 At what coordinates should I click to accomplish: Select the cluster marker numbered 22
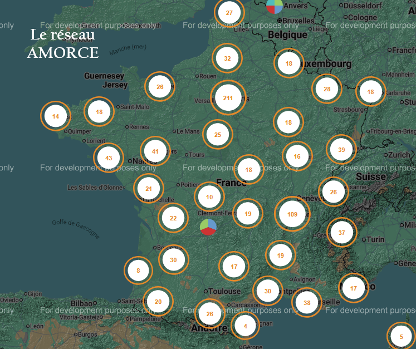173,218
